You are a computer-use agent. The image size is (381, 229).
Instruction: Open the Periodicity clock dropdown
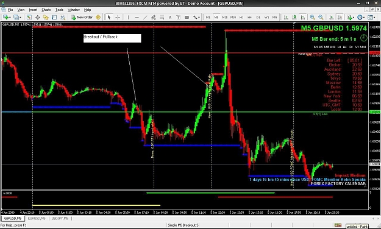point(361,17)
